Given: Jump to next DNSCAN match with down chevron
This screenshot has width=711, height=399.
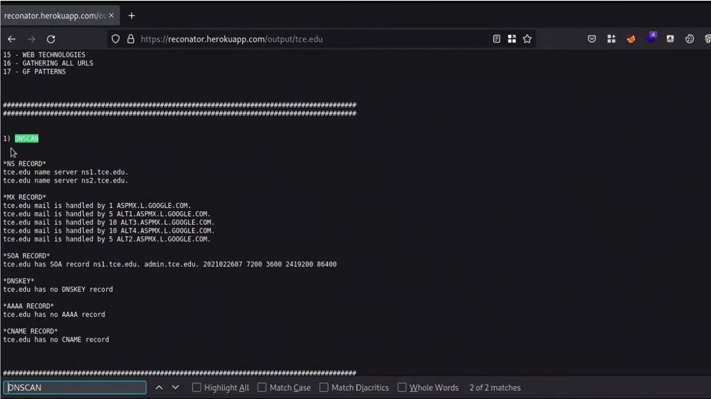Looking at the screenshot, I should (175, 387).
